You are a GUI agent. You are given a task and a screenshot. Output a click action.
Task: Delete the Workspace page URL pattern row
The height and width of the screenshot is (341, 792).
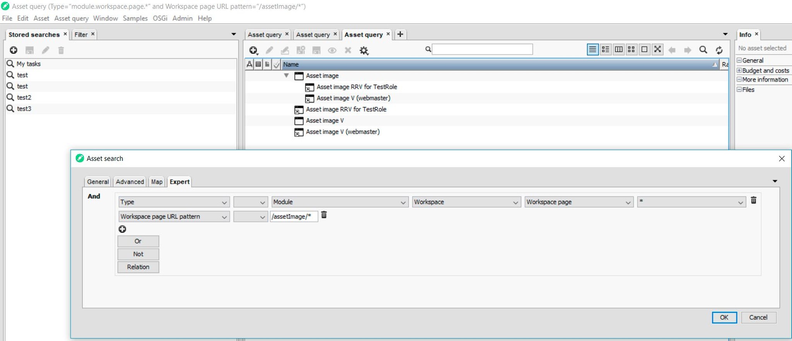coord(324,215)
